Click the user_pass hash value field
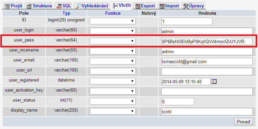 tap(207, 41)
